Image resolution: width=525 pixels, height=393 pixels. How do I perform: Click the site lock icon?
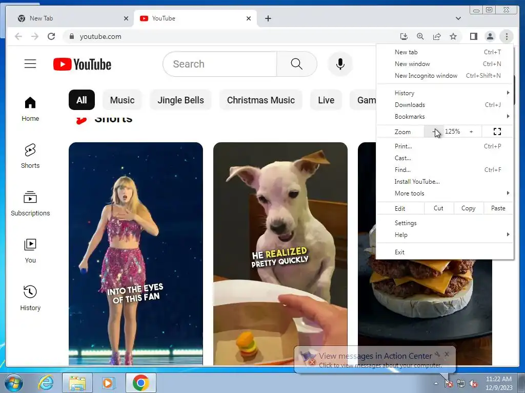click(71, 36)
